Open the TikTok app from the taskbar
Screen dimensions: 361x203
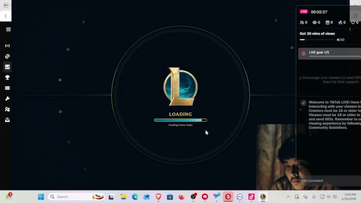point(251,197)
